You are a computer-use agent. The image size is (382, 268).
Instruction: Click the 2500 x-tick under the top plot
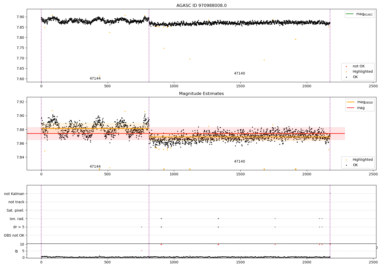(373, 86)
